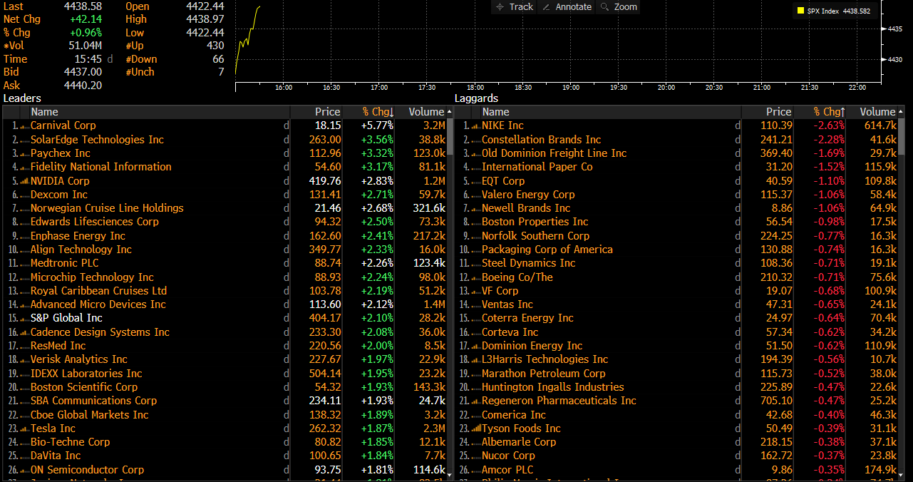Click the Leaders table scroll-up arrow

tap(450, 112)
